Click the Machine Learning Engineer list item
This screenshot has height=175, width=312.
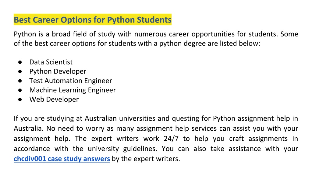pyautogui.click(x=73, y=90)
